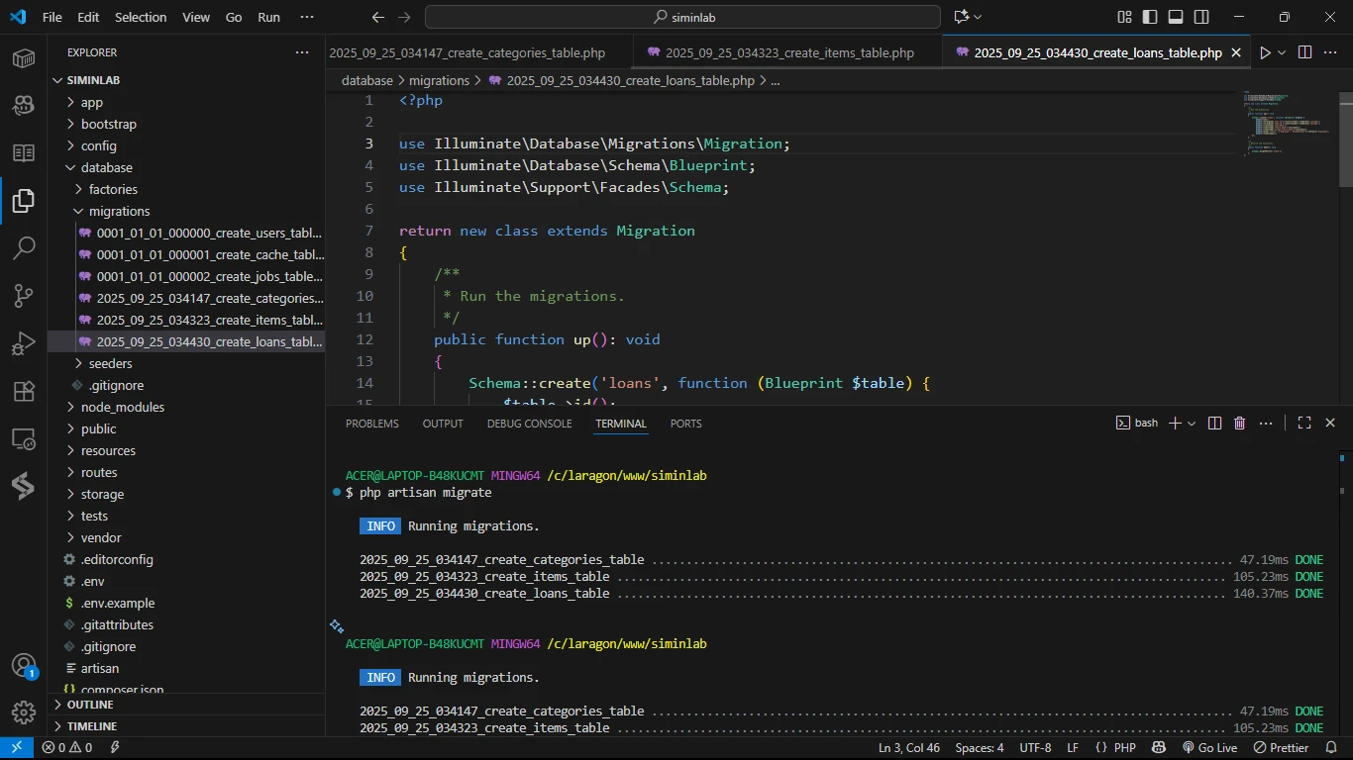Click the Manage gear icon
The width and height of the screenshot is (1353, 760).
[x=24, y=712]
